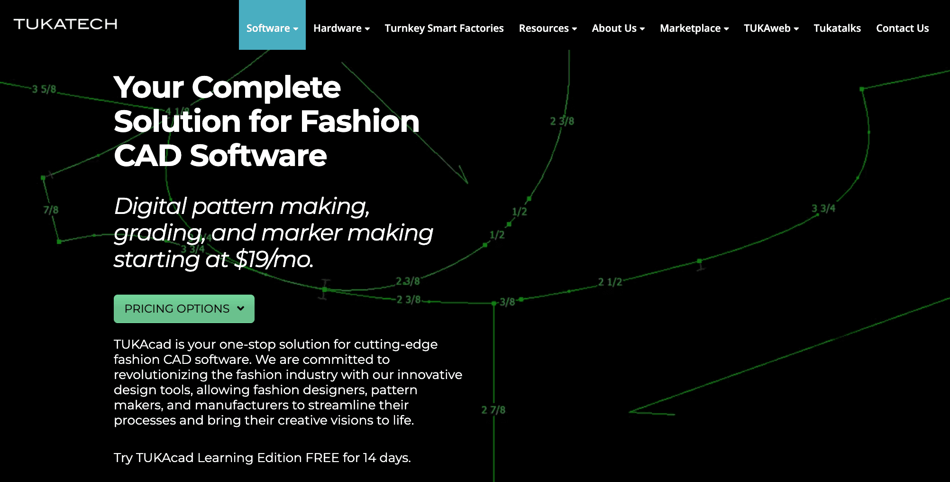Expand the TUKAweb menu

tap(771, 28)
